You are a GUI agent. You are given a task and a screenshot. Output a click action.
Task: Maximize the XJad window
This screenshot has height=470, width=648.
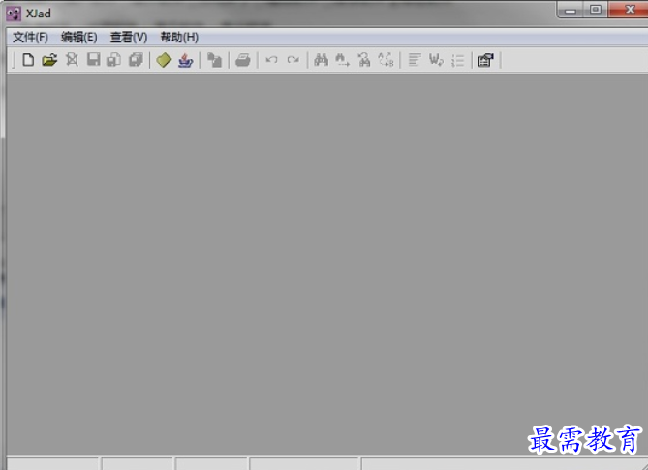tap(596, 10)
